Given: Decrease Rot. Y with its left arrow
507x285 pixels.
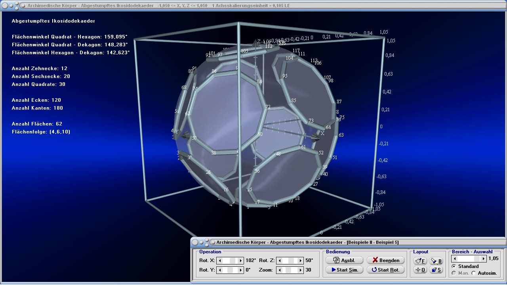Looking at the screenshot, I should 220,270.
